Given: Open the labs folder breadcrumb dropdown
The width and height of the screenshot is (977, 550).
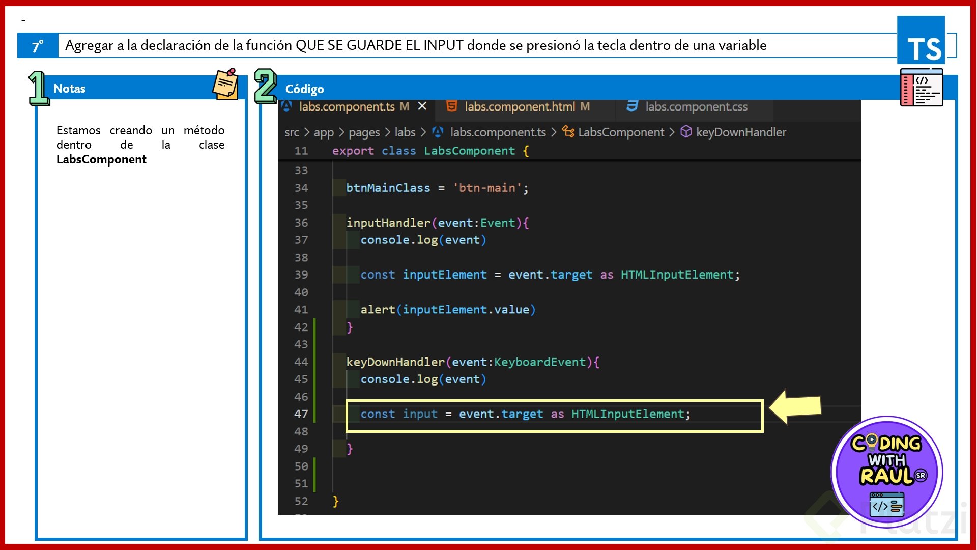Looking at the screenshot, I should point(405,132).
